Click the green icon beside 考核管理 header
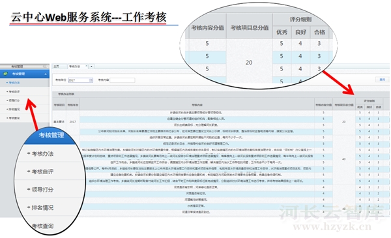The height and width of the screenshot is (238, 391). [x=5, y=74]
